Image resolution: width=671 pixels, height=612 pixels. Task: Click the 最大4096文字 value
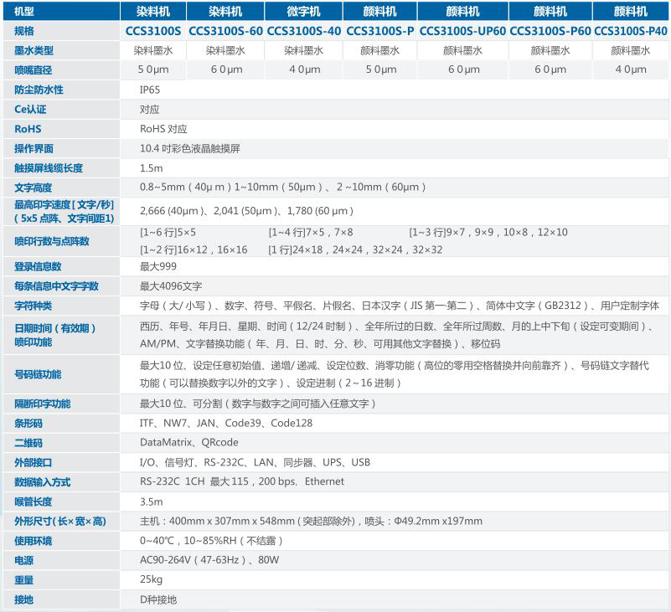[171, 286]
